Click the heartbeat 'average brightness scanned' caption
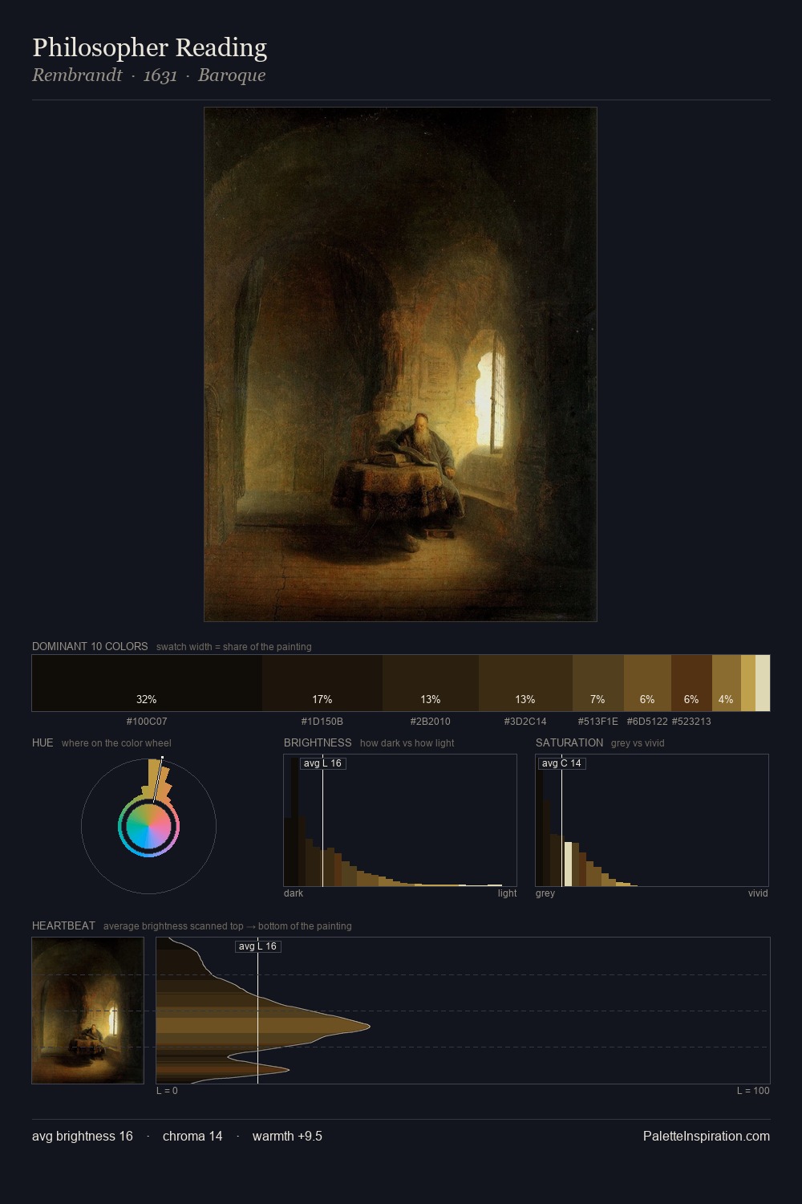Viewport: 802px width, 1204px height. (228, 926)
